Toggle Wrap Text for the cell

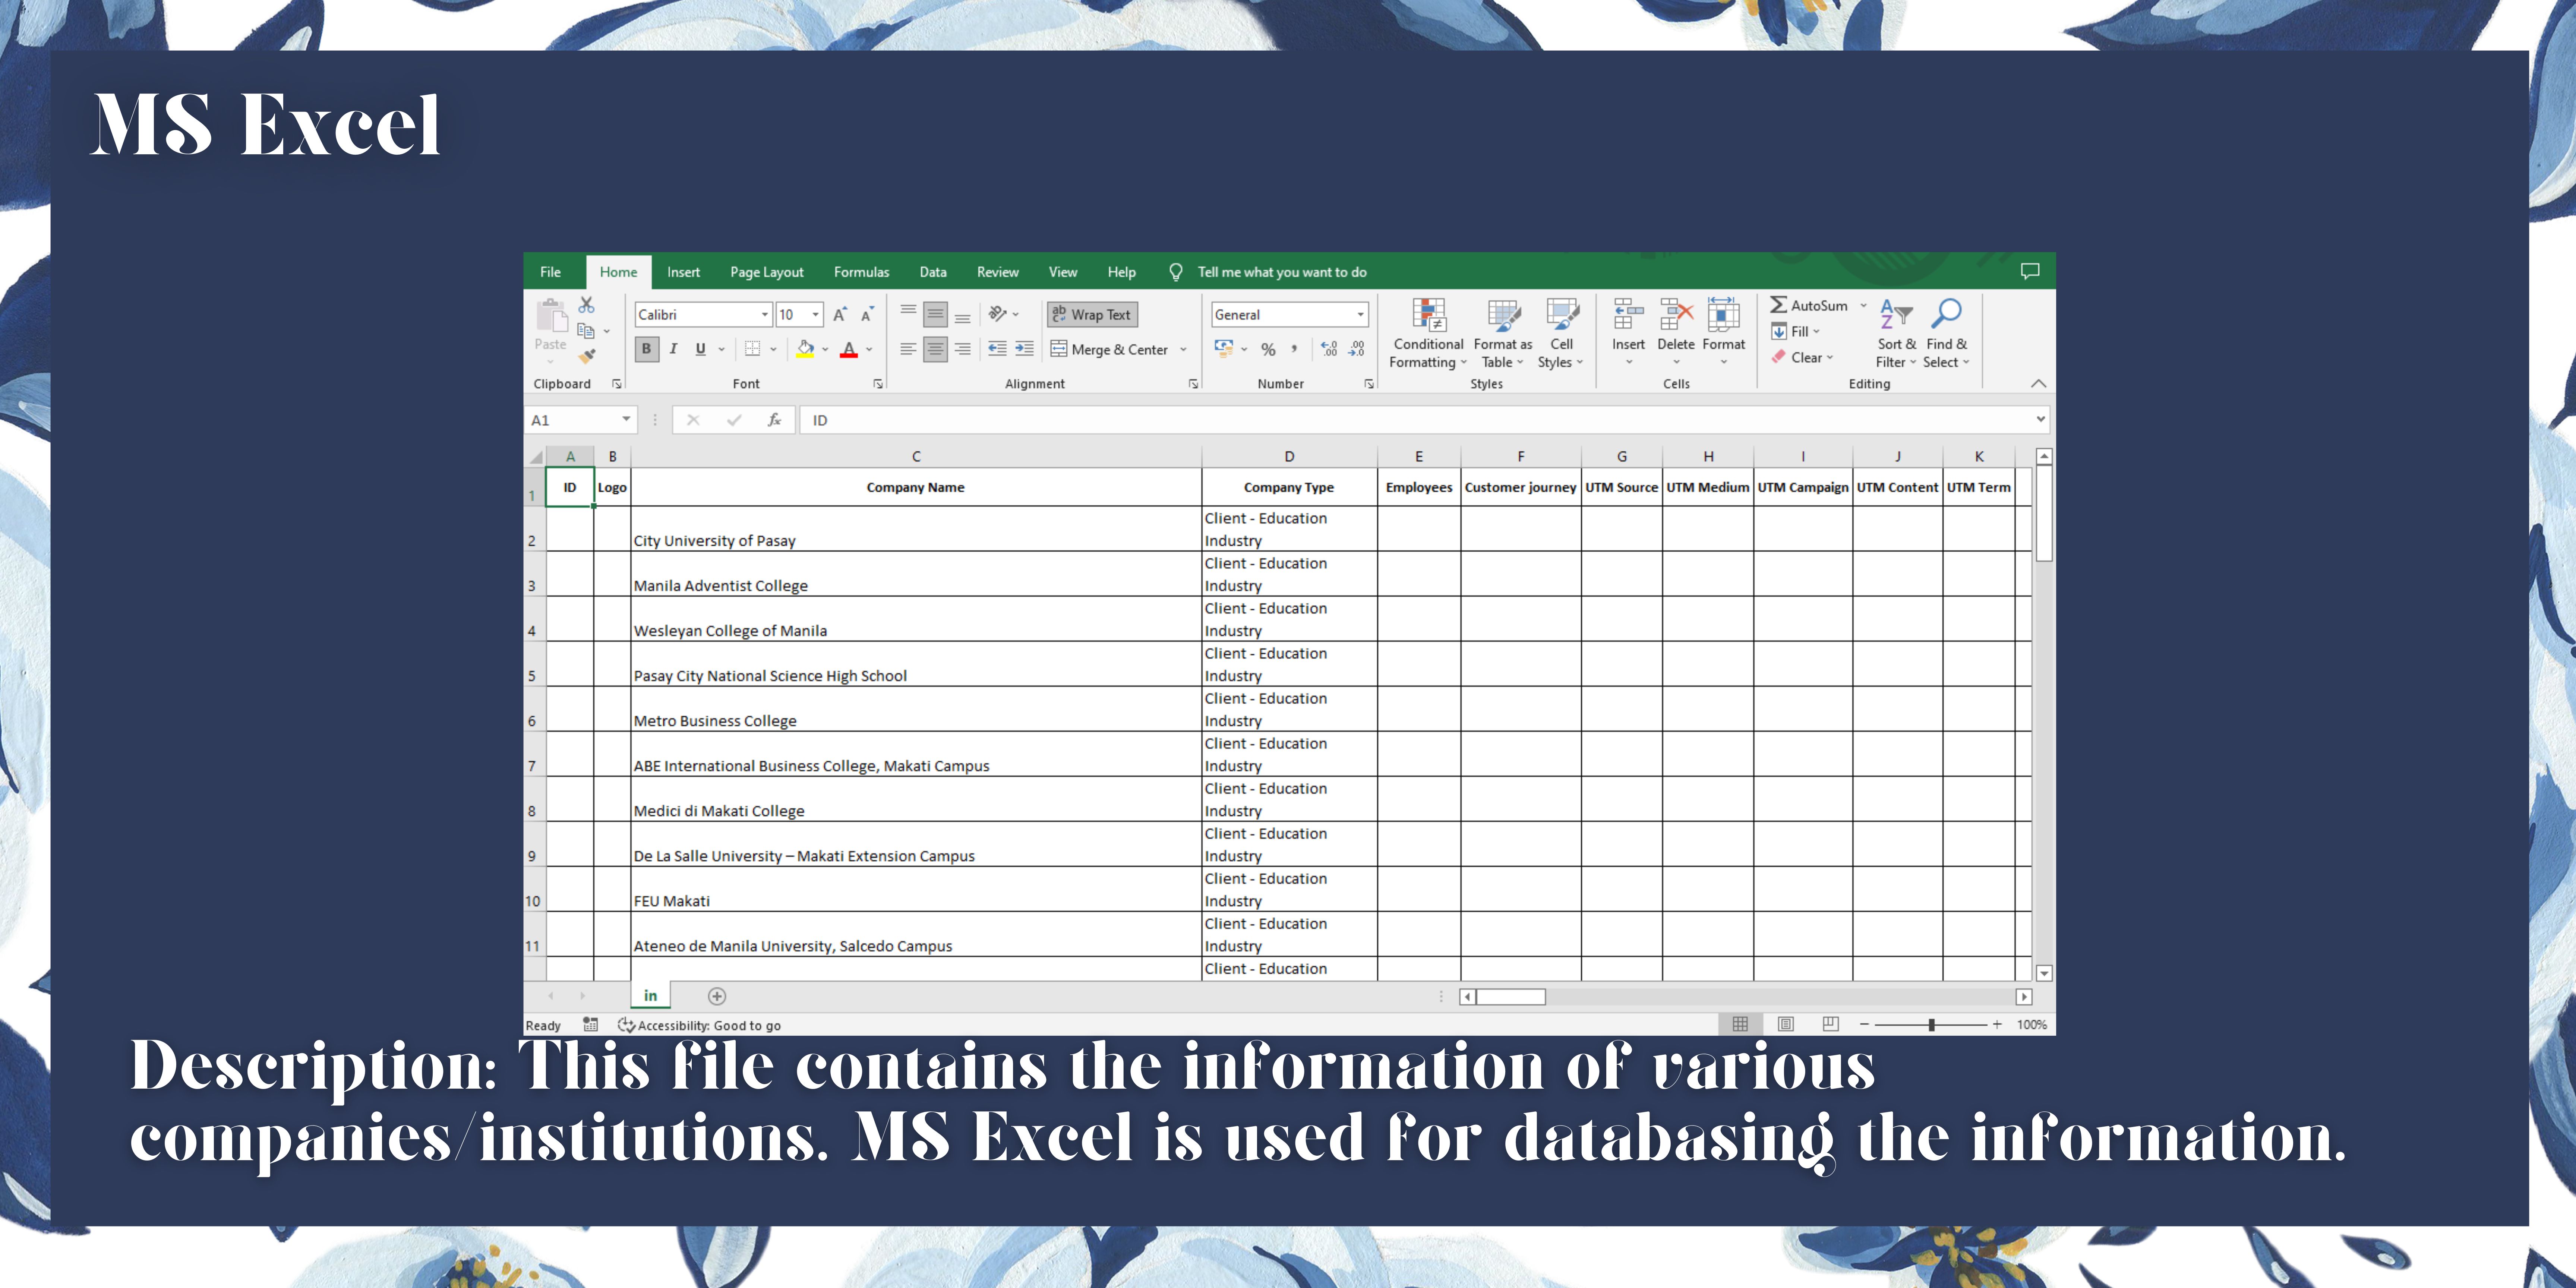(1092, 314)
